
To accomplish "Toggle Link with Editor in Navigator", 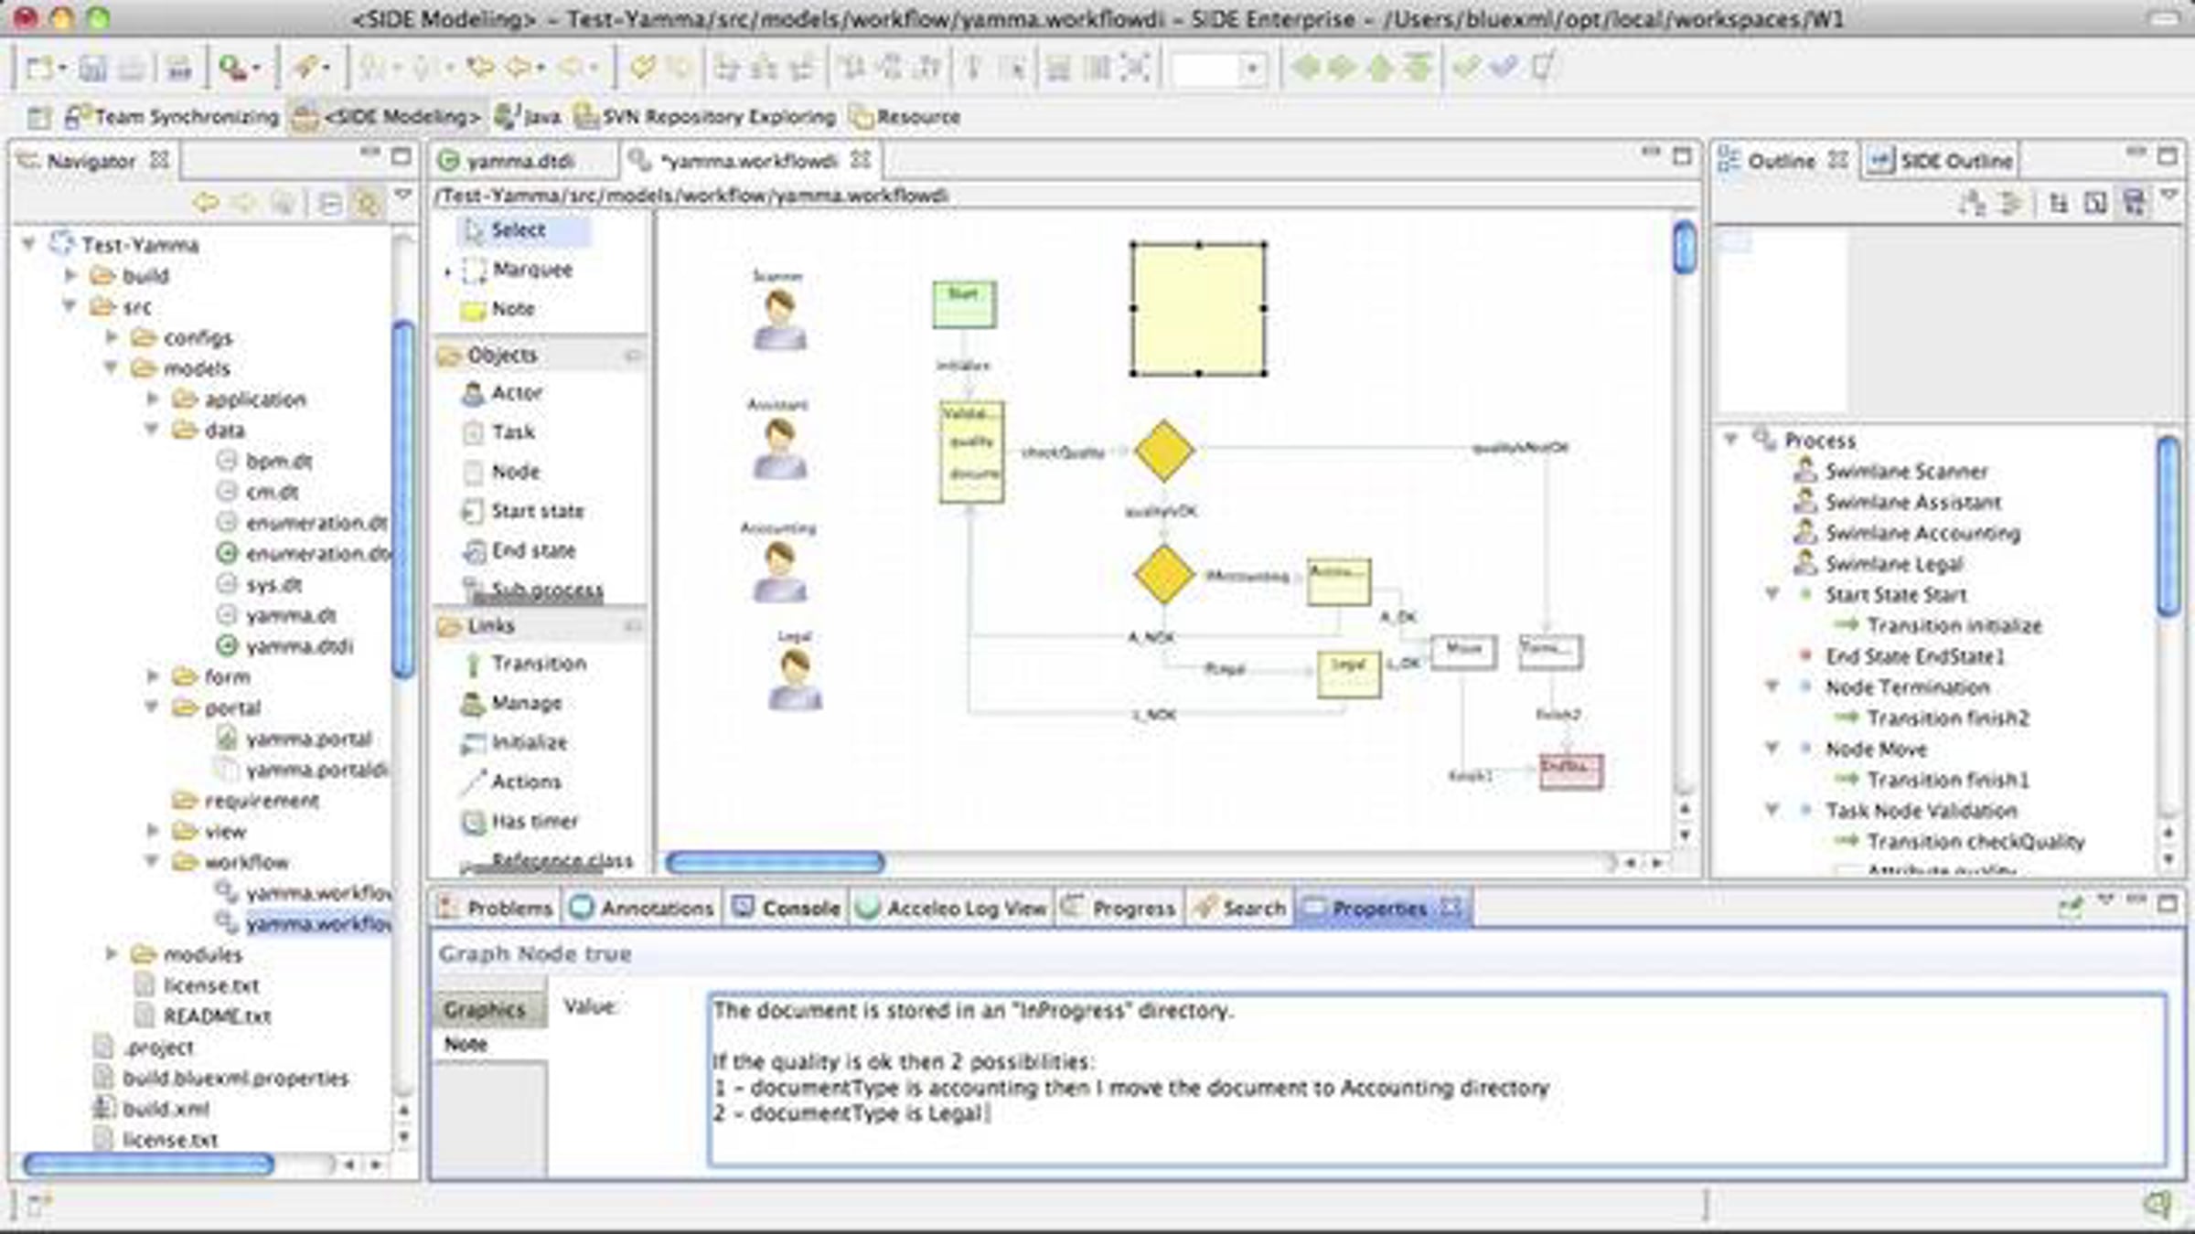I will coord(368,203).
